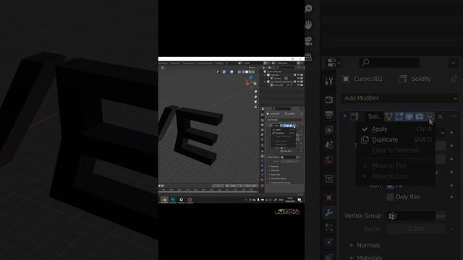Click the dropdown arrow on the enlarged Solidify header

[x=430, y=117]
